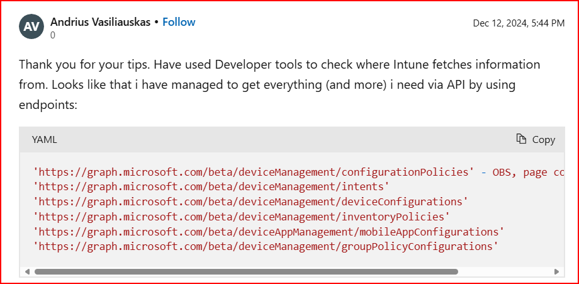The height and width of the screenshot is (284, 579).
Task: Click the empty scrollbar track right of thumb
Action: [x=503, y=272]
